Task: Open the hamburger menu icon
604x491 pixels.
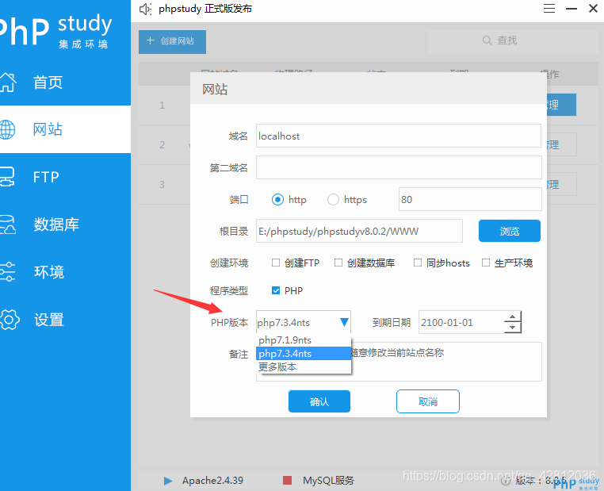Action: pos(549,9)
